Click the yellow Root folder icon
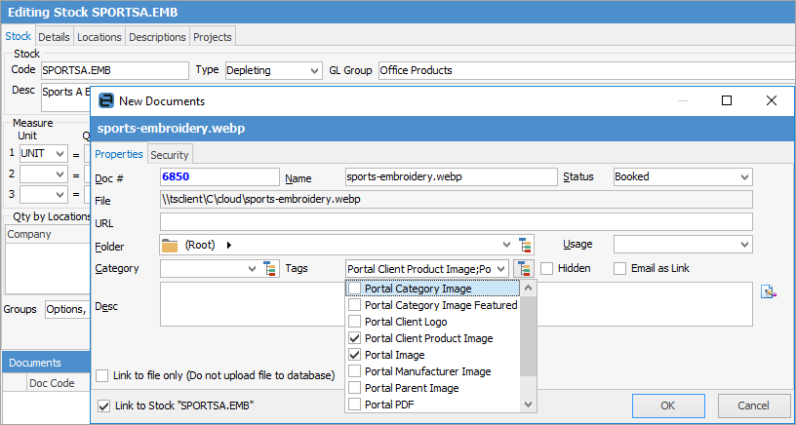Viewport: 796px width, 425px height. 170,245
